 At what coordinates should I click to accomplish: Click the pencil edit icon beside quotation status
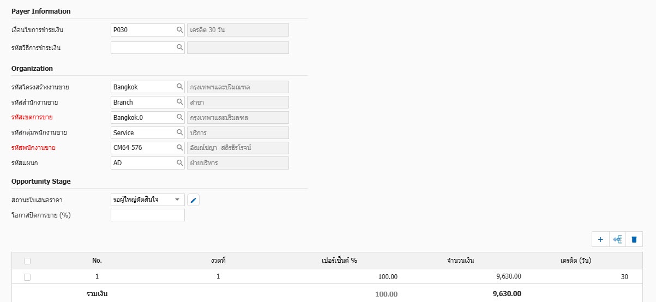194,200
